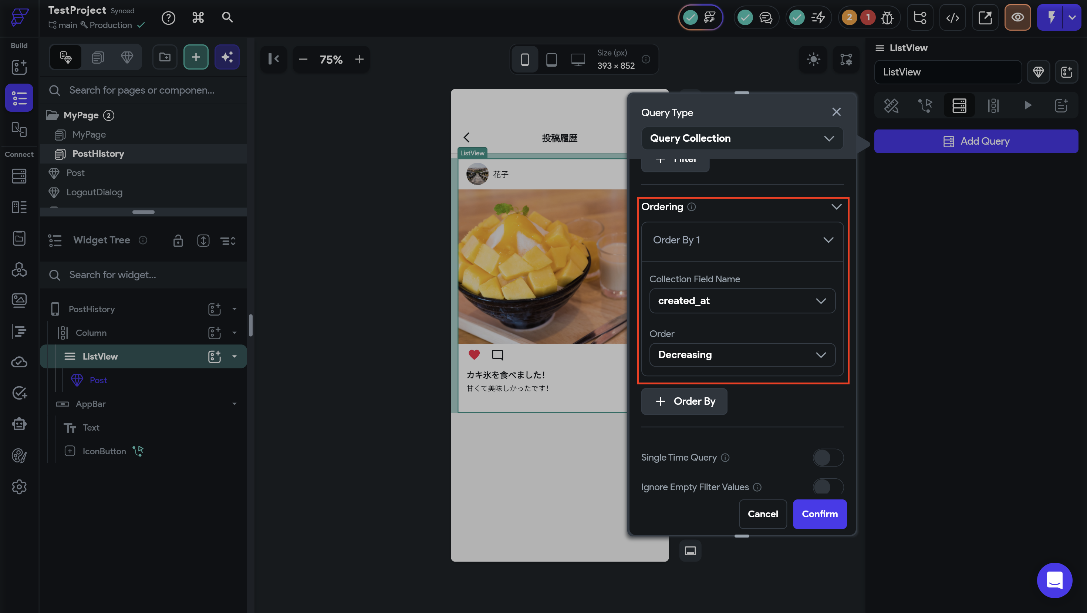Viewport: 1087px width, 613px height.
Task: Open the preview eye icon
Action: coord(1017,18)
